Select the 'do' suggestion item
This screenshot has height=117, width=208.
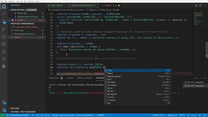click(137, 103)
